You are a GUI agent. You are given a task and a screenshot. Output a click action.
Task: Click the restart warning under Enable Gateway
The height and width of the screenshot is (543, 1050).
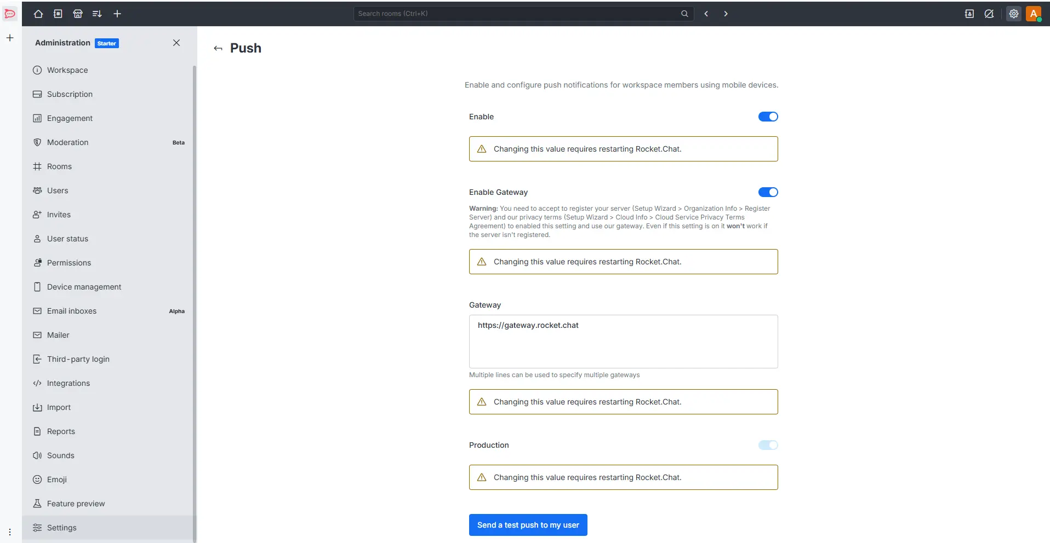[623, 262]
